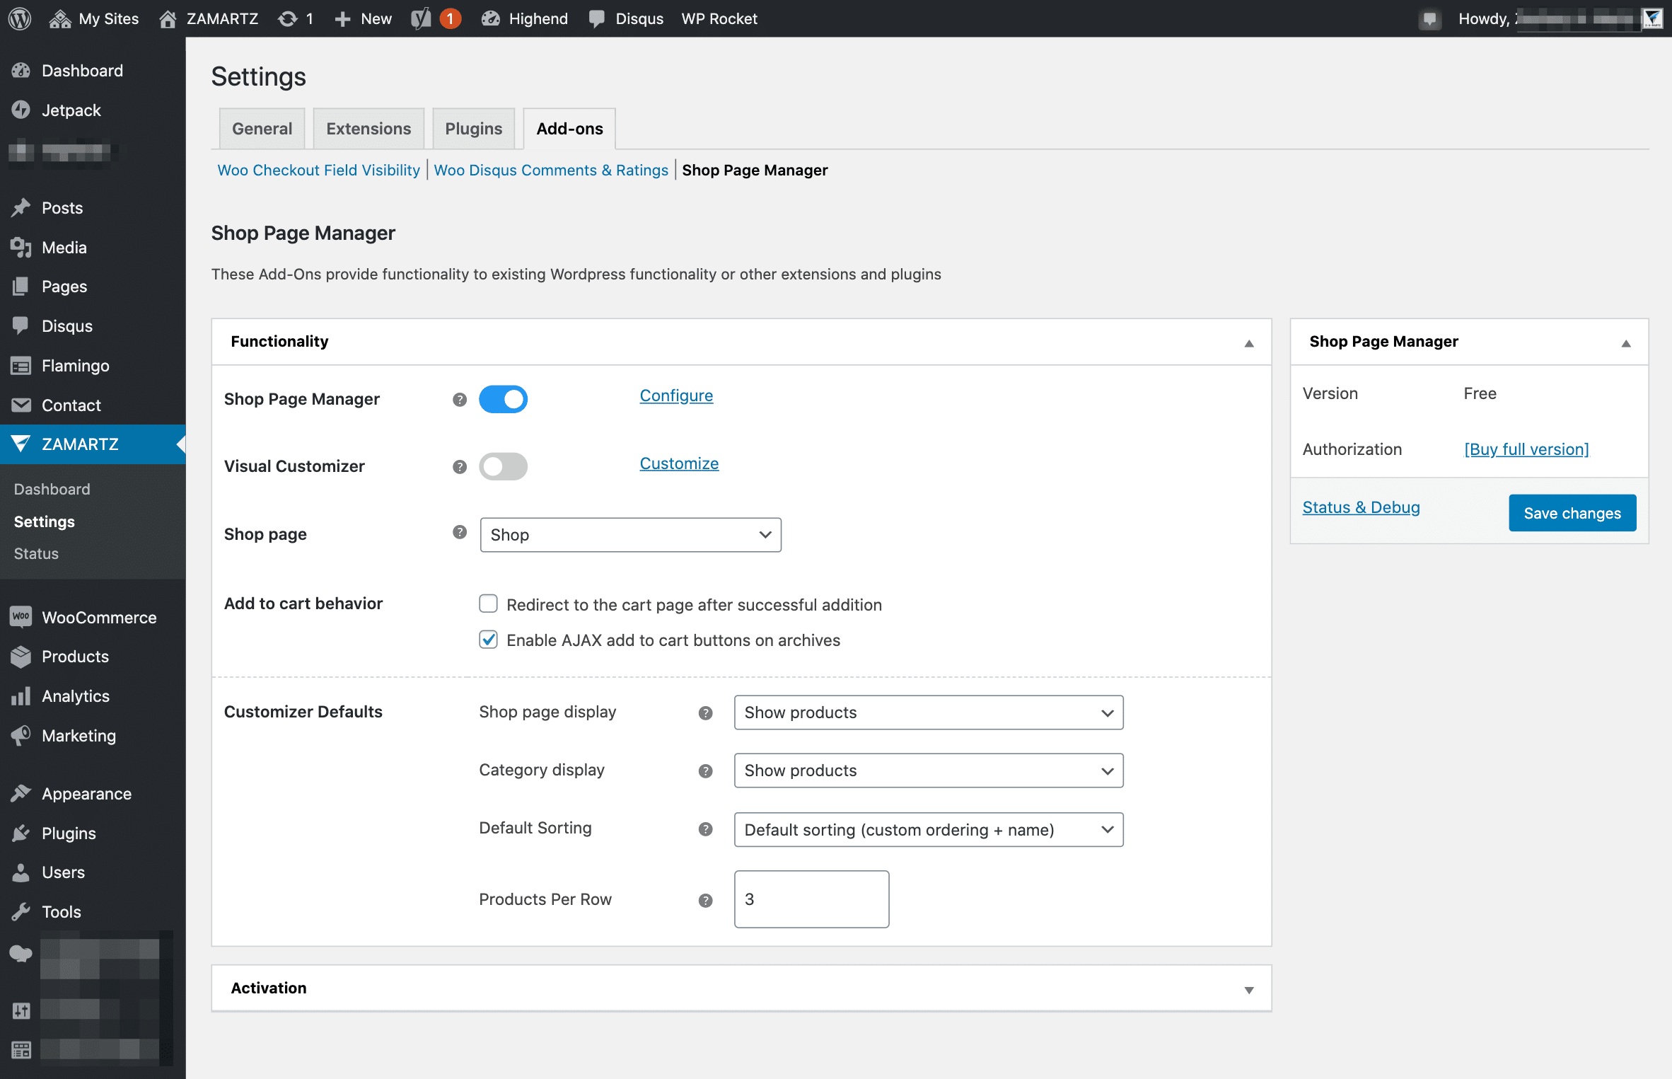Screen dimensions: 1672x1079
Task: Check redirect to cart page option
Action: [x=488, y=604]
